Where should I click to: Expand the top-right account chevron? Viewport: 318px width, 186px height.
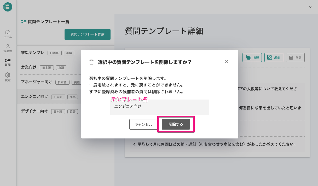[311, 7]
